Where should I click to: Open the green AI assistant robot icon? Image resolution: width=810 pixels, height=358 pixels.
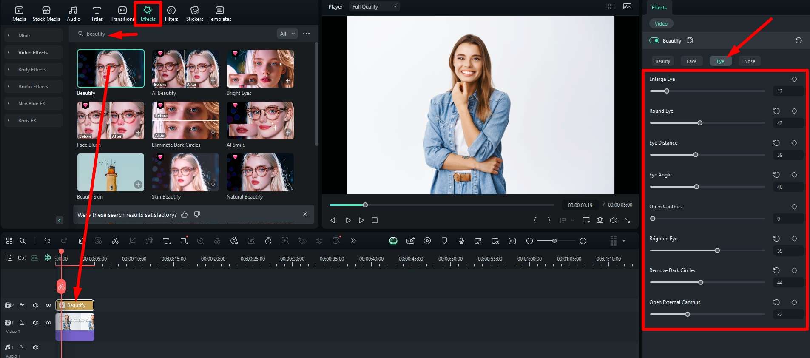point(393,241)
